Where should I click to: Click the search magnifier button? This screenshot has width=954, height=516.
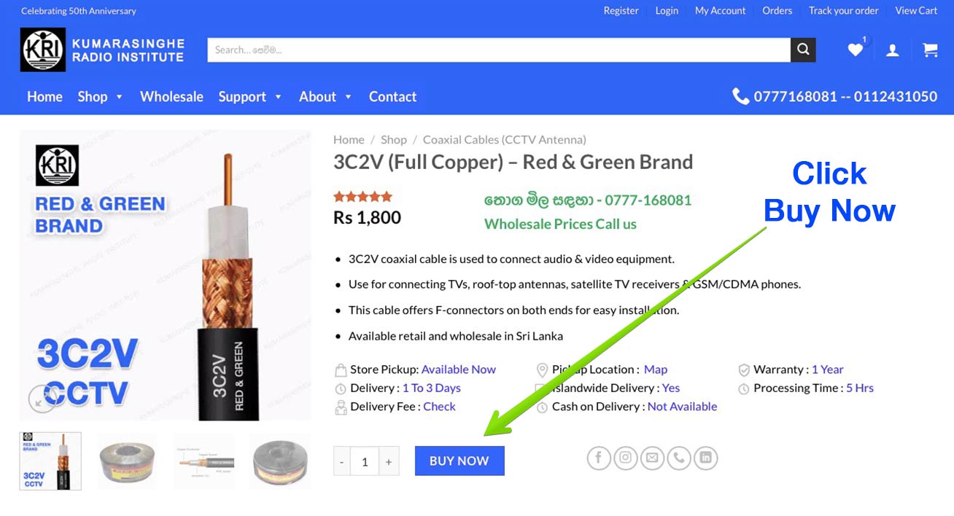click(803, 50)
